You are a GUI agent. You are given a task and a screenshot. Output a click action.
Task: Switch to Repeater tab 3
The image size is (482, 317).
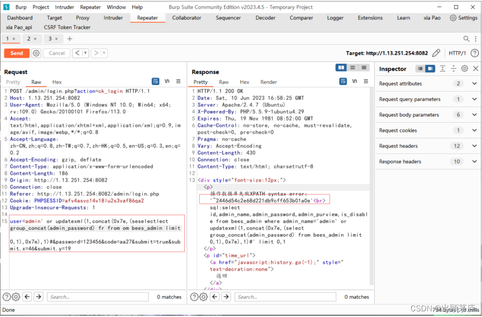point(53,39)
